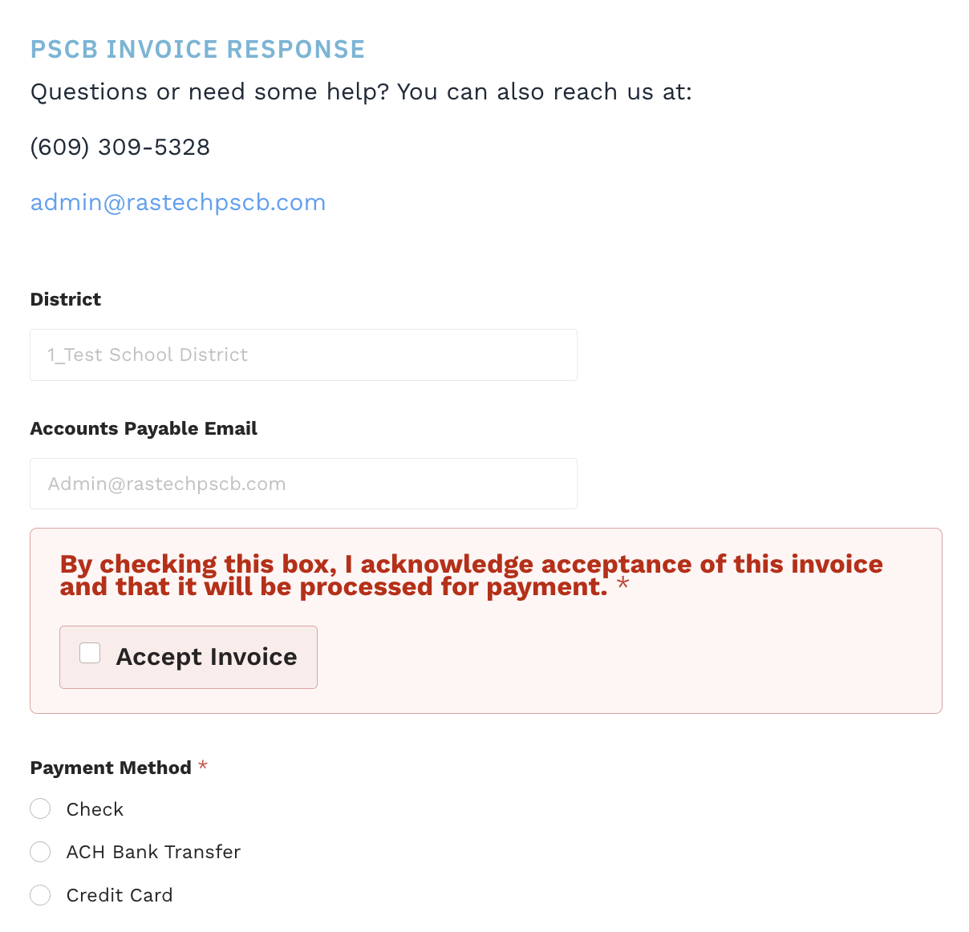Click the Accept Invoice label text

pyautogui.click(x=207, y=657)
